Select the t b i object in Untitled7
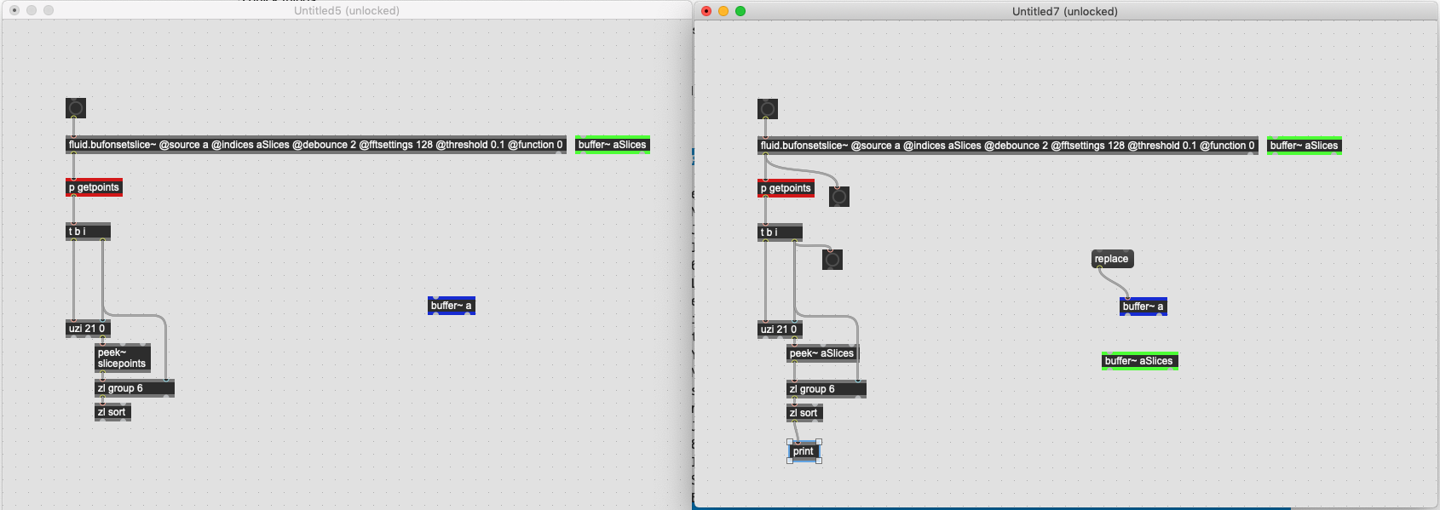 pyautogui.click(x=779, y=232)
